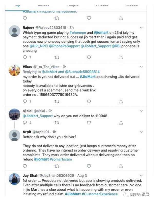Share Rajeev's tweet

tap(121, 57)
